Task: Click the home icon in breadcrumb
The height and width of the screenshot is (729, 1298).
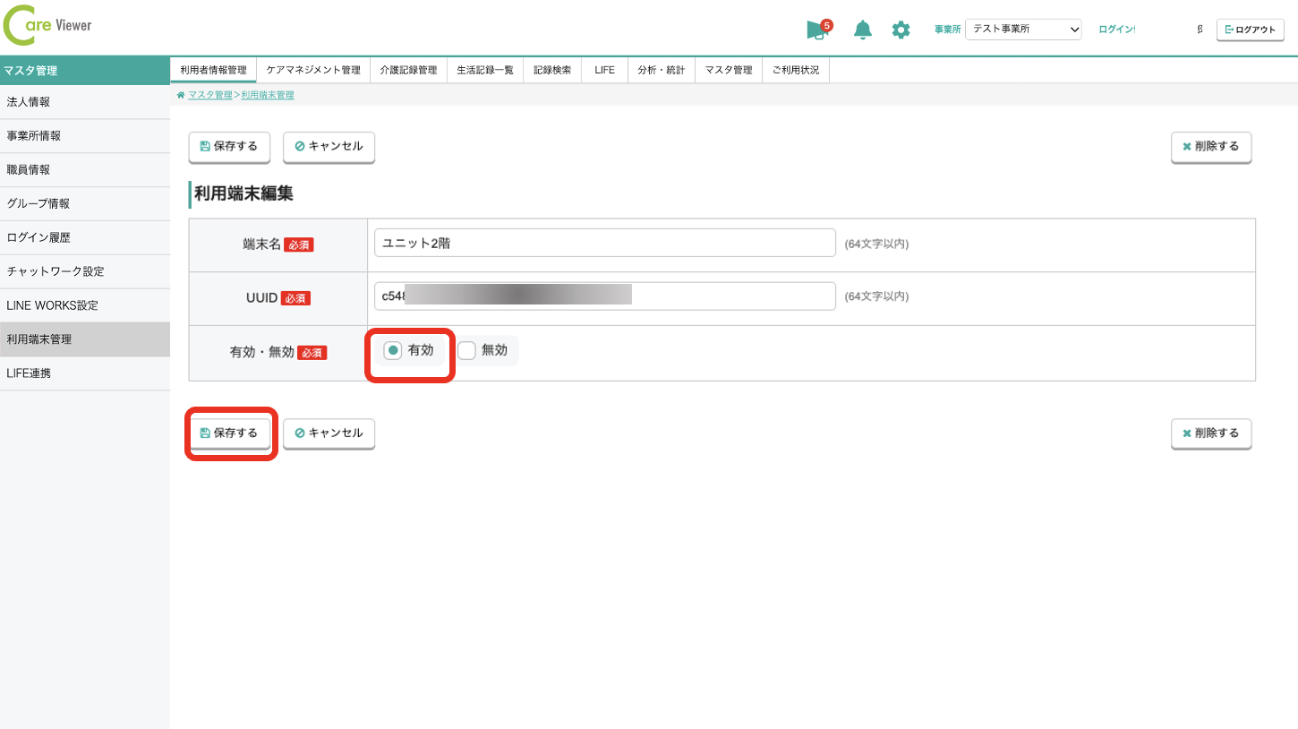Action: [x=181, y=95]
